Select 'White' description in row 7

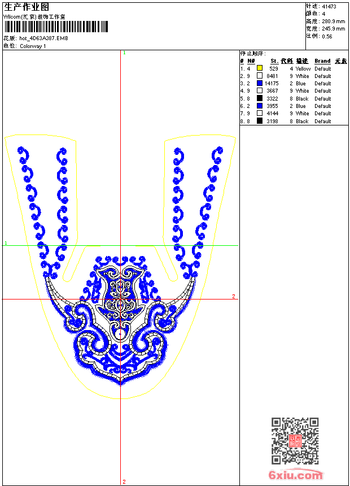point(303,114)
